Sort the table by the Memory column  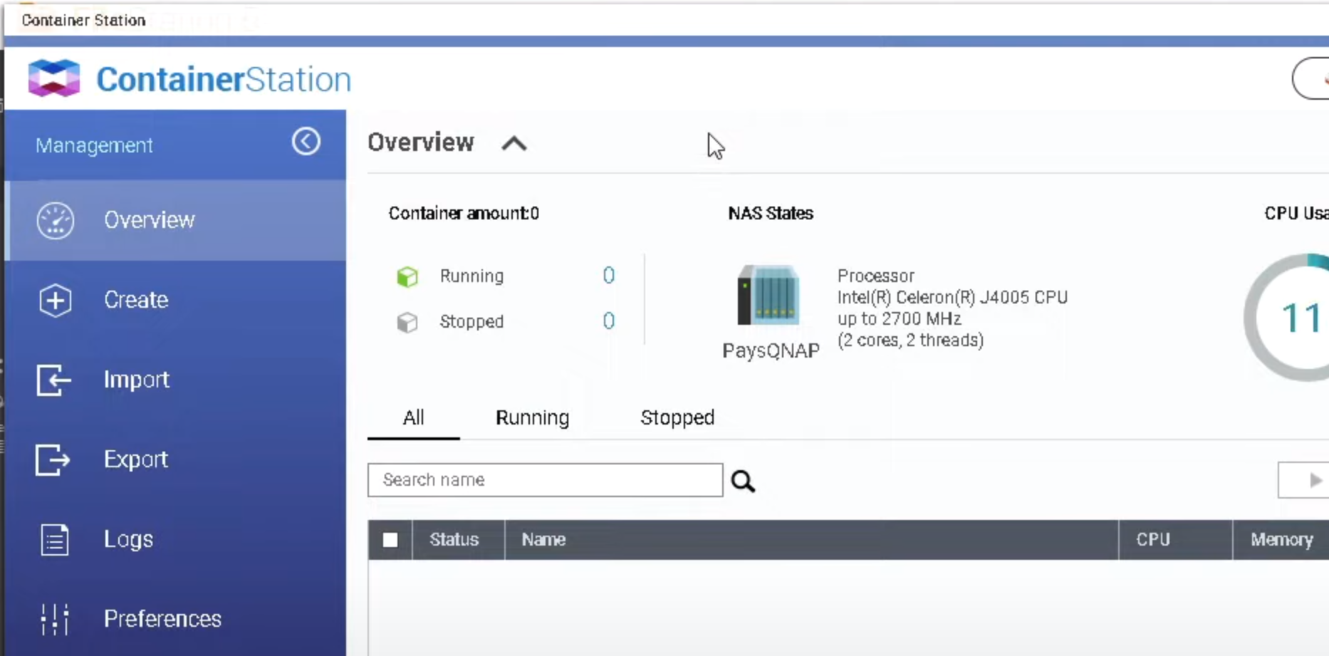[1281, 540]
